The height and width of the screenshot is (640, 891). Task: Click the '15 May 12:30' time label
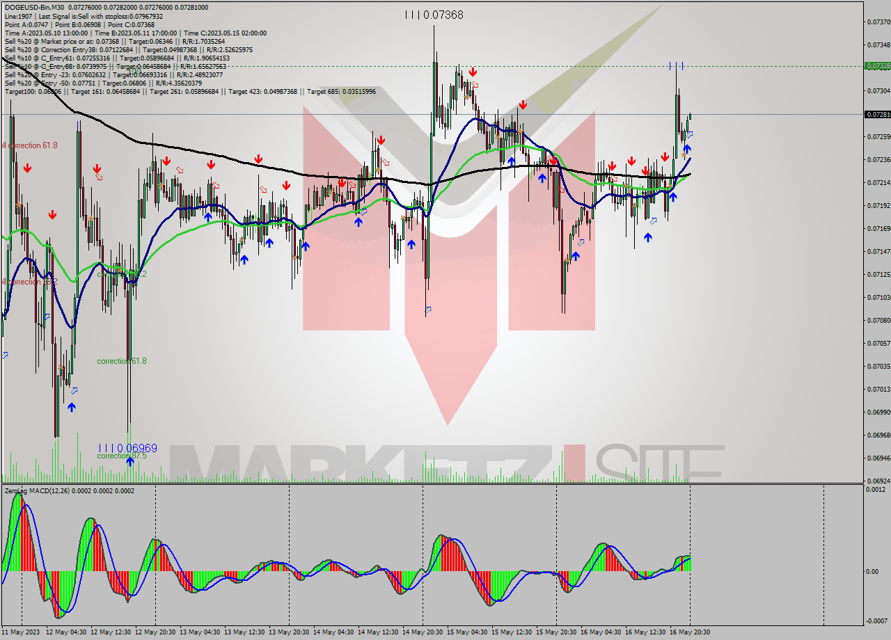512,632
